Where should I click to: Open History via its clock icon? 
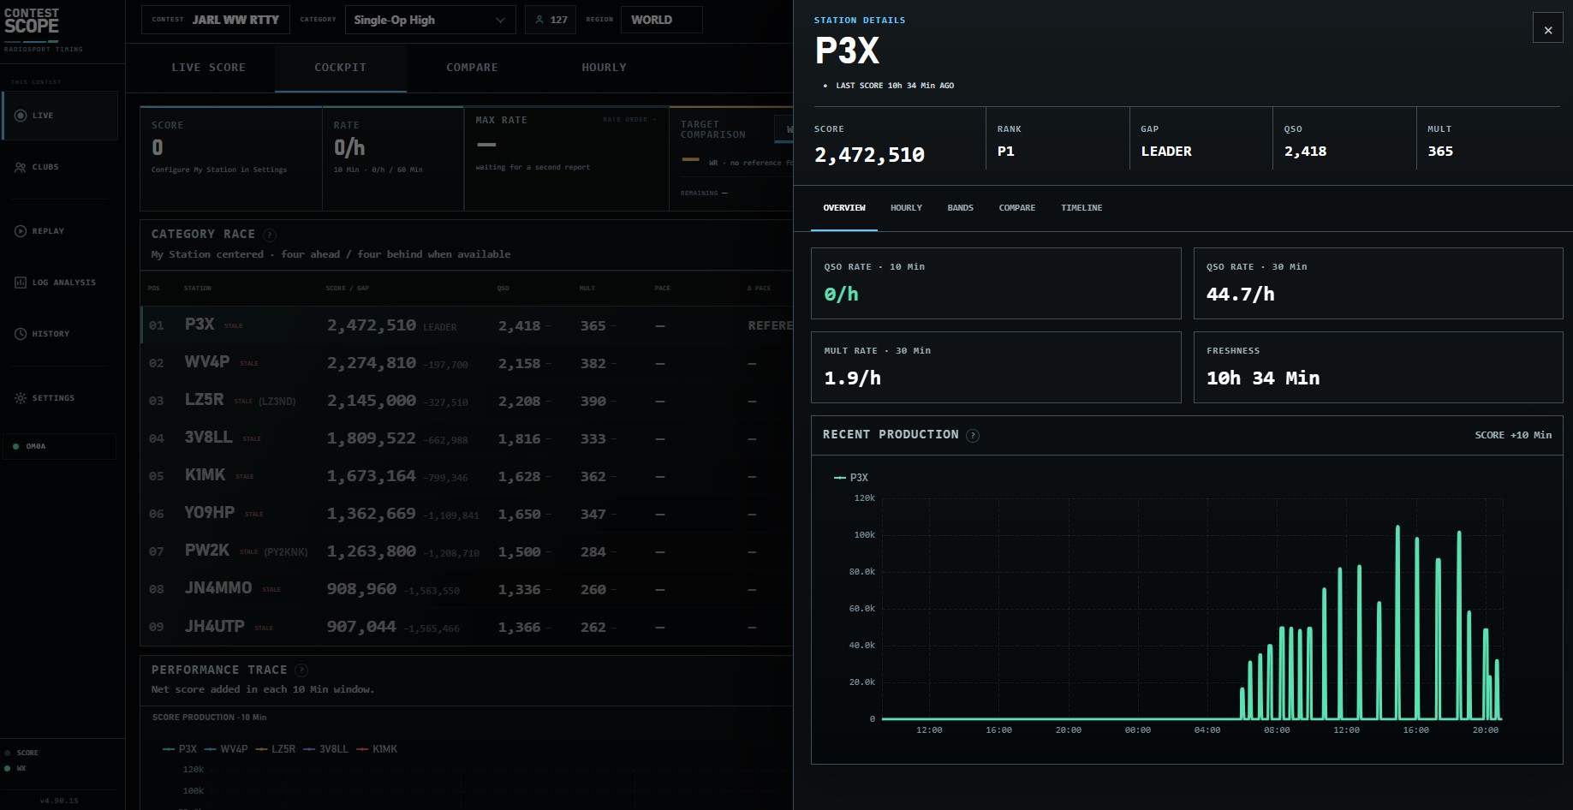(x=21, y=334)
